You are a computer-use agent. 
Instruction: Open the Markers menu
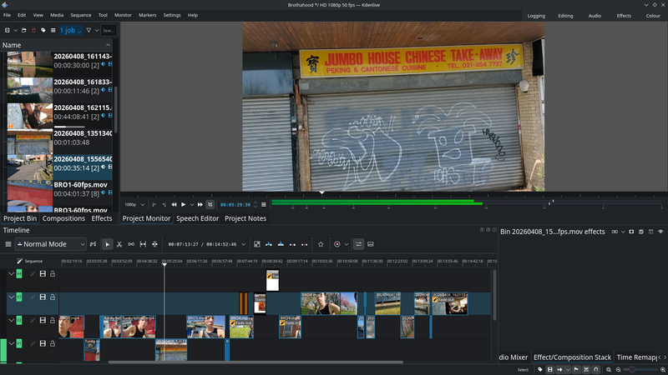pos(148,15)
